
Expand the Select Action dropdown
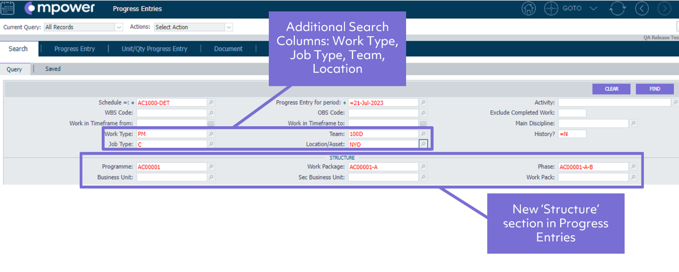tap(229, 27)
